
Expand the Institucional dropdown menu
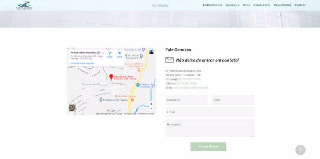(212, 5)
